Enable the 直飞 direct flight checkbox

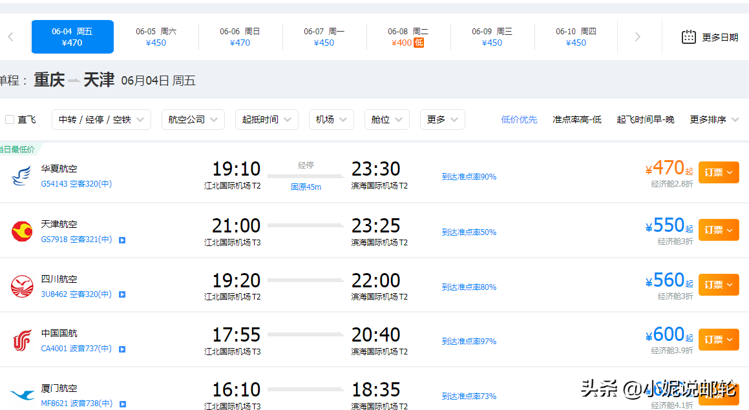pos(10,119)
